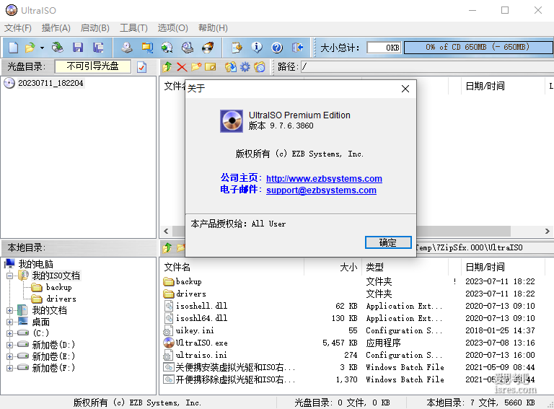Click the horizontal scrollbar thumb in disc list
The image size is (554, 409).
pyautogui.click(x=464, y=232)
